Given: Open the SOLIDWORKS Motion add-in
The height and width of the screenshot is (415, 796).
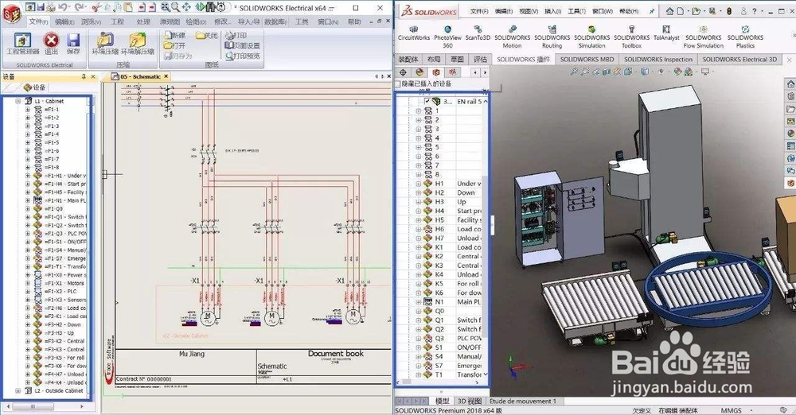Looking at the screenshot, I should [512, 37].
